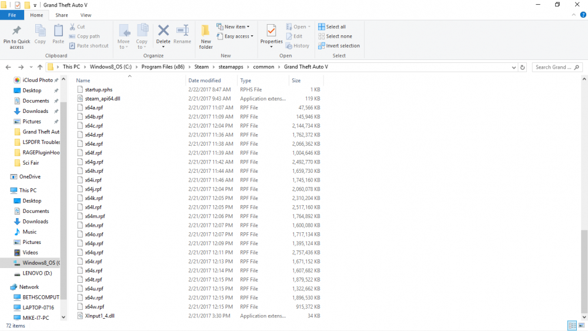This screenshot has height=331, width=588.
Task: Click the Help question mark icon
Action: tap(583, 15)
